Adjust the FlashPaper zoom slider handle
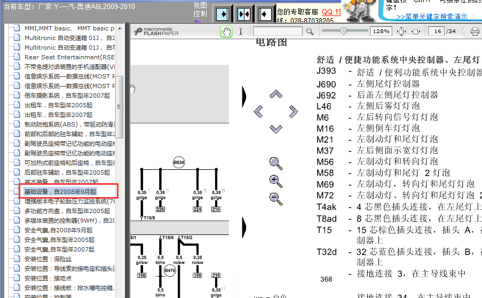 [x=344, y=31]
